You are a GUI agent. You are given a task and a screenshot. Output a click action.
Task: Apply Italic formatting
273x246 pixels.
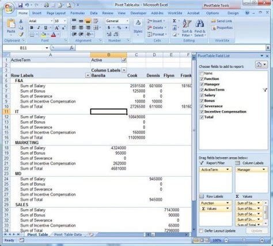(x=39, y=28)
